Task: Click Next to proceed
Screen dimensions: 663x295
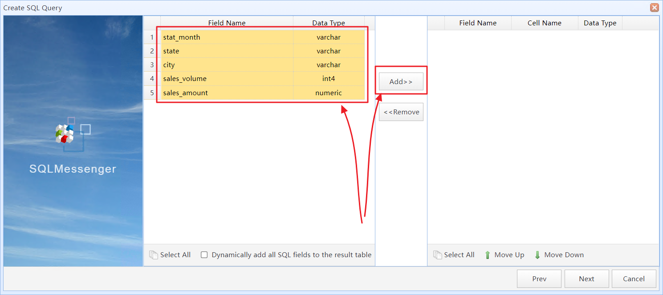Action: pyautogui.click(x=586, y=279)
